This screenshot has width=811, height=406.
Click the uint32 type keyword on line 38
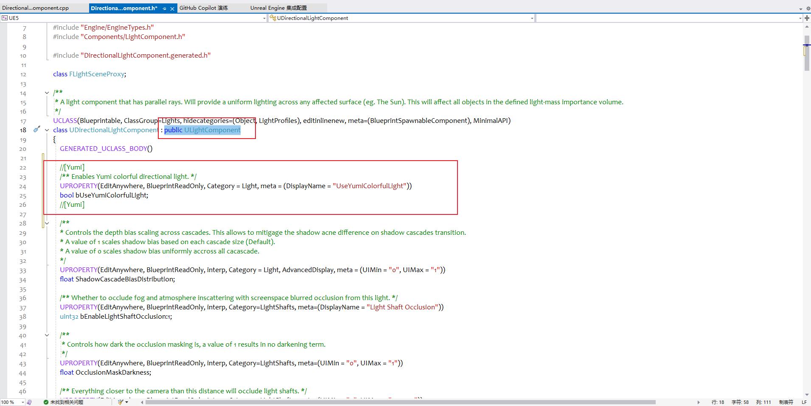click(x=69, y=317)
